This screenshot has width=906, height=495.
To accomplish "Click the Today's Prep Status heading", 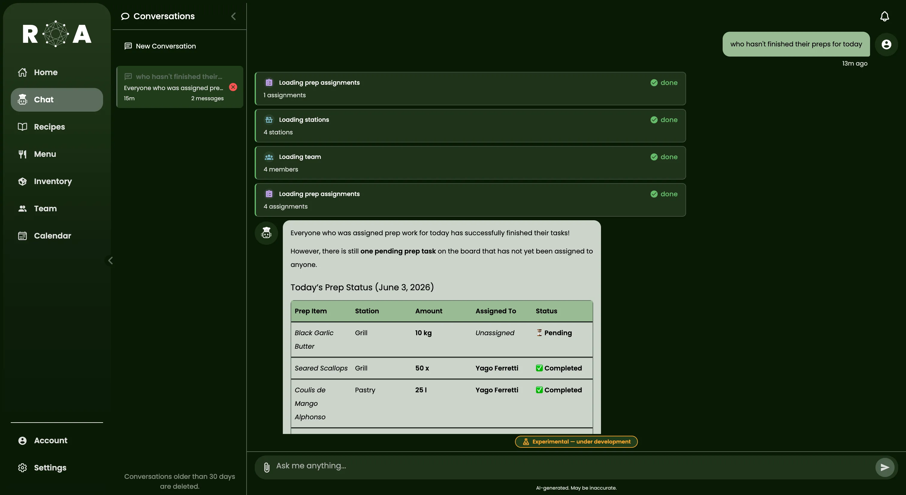I will [x=362, y=287].
